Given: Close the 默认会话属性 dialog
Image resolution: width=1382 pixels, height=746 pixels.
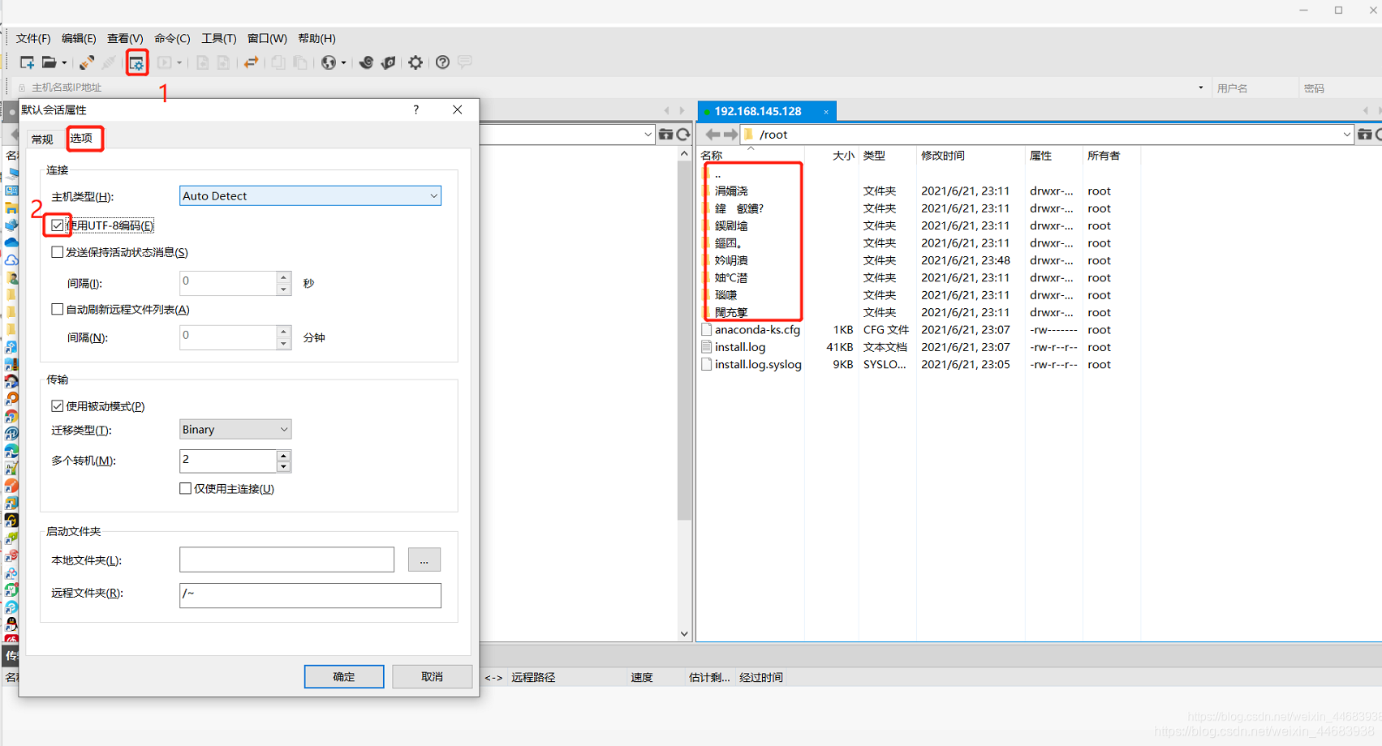Looking at the screenshot, I should pyautogui.click(x=458, y=109).
